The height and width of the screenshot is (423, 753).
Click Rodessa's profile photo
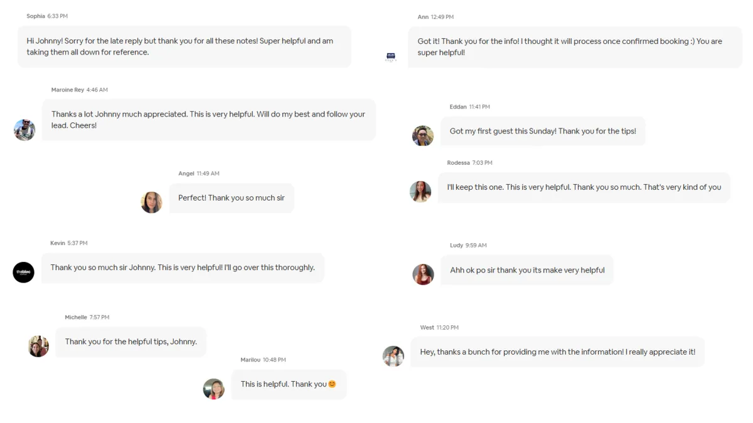click(420, 191)
